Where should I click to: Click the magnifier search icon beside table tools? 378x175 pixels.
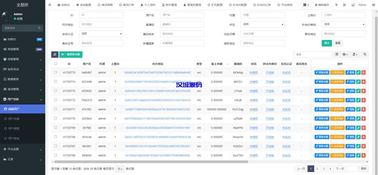click(365, 54)
